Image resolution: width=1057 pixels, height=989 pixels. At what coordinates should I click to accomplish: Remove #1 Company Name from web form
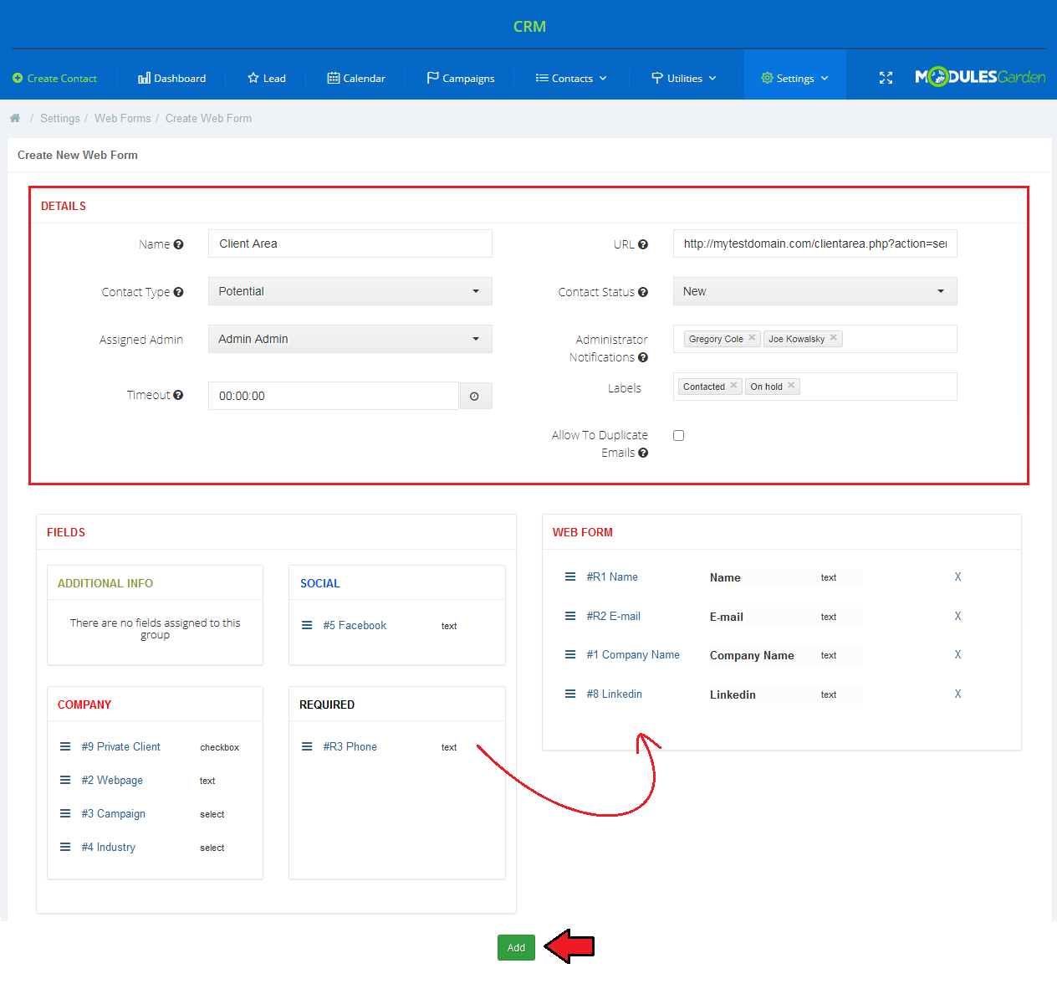(958, 654)
